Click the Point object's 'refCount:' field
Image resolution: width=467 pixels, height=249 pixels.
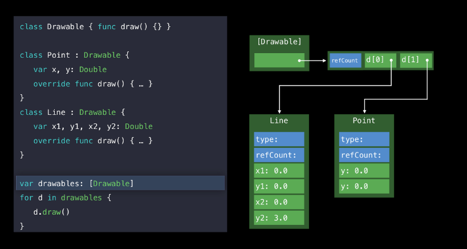pyautogui.click(x=364, y=155)
